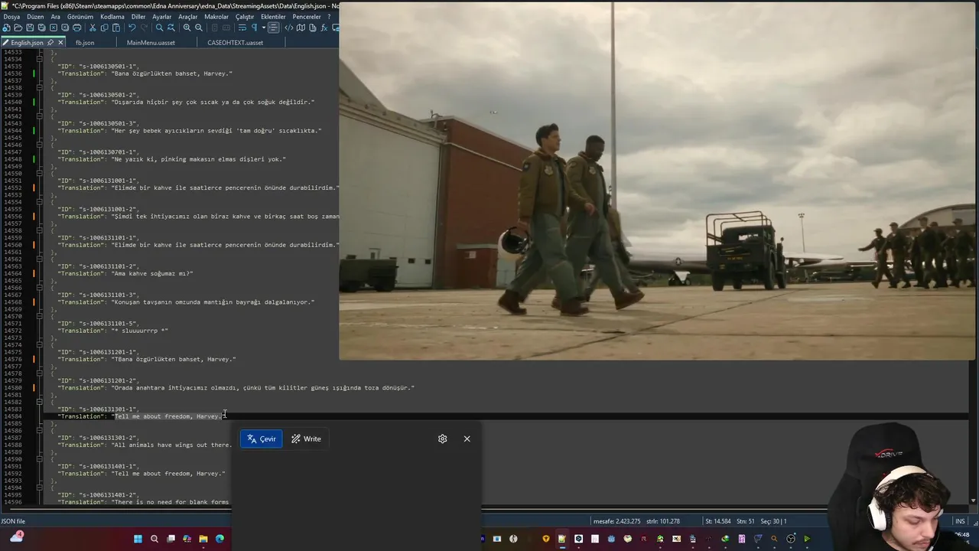Switch to the fb.json tab
The image size is (979, 551).
pyautogui.click(x=85, y=43)
